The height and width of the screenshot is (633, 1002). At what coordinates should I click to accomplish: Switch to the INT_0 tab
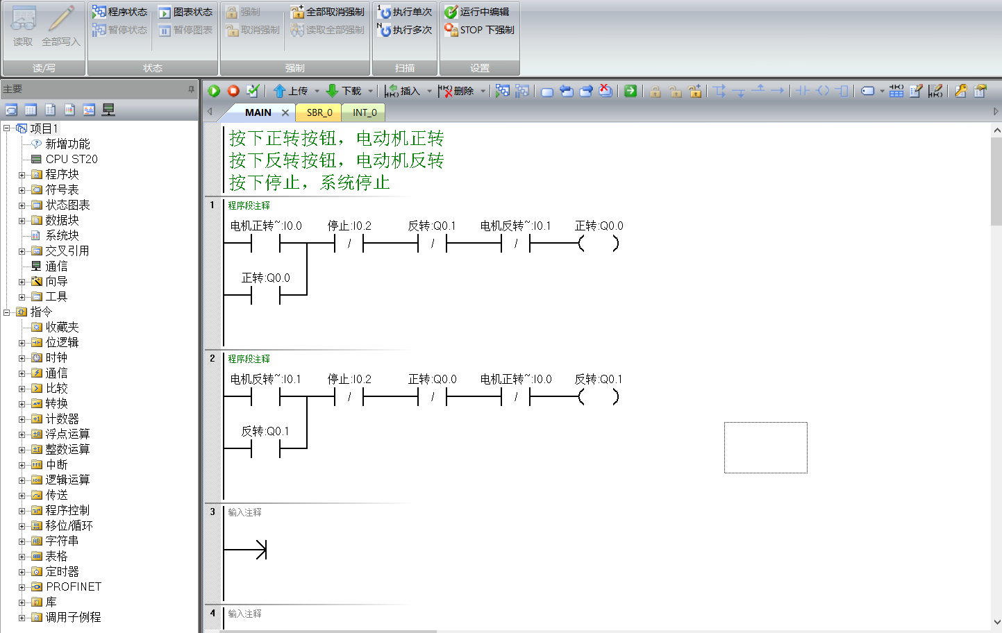tap(365, 112)
